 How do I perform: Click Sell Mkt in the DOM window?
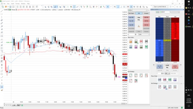[175, 66]
